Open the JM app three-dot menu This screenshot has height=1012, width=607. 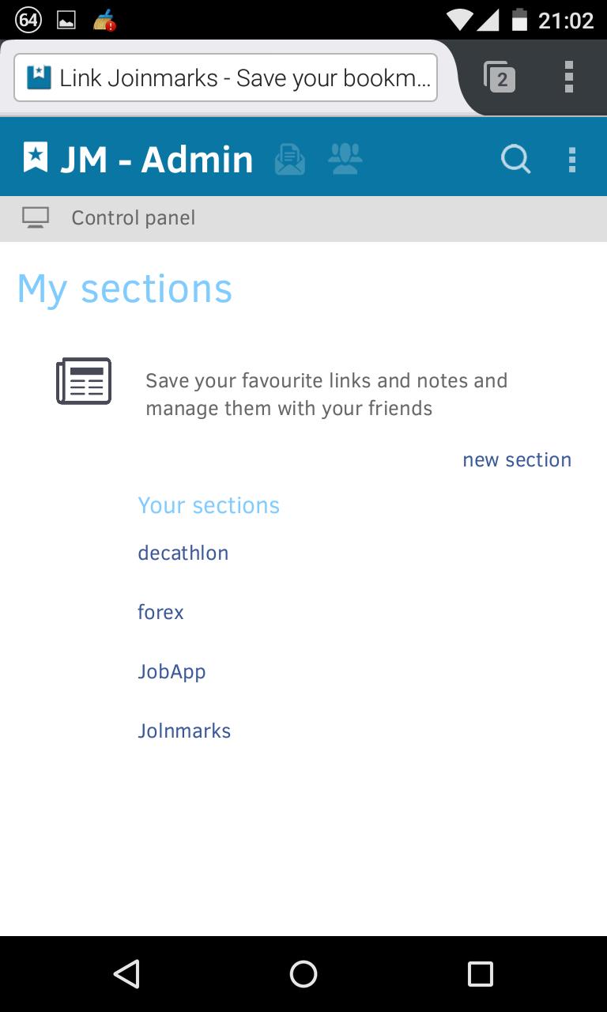pyautogui.click(x=572, y=159)
